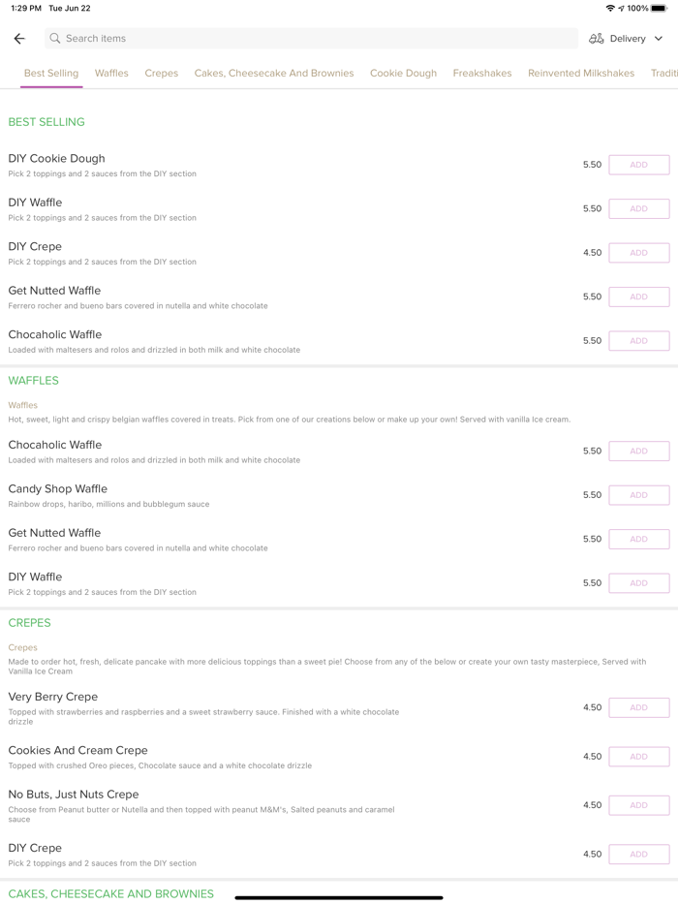The image size is (678, 905).
Task: Add Cookies And Cream Crepe
Action: point(638,757)
